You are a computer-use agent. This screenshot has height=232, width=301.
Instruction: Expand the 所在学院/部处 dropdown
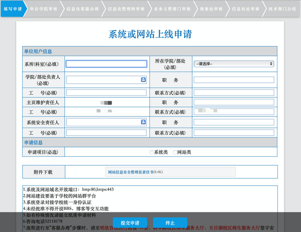coord(234,64)
